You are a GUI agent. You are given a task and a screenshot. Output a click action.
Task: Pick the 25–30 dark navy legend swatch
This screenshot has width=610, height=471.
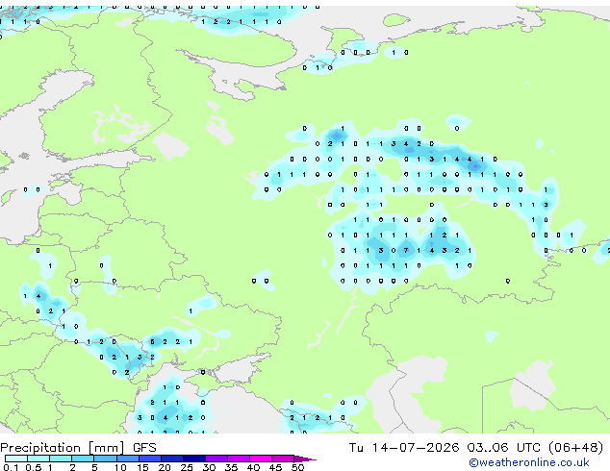click(x=194, y=459)
